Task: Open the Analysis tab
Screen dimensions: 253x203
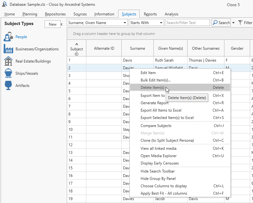Action: (171, 14)
